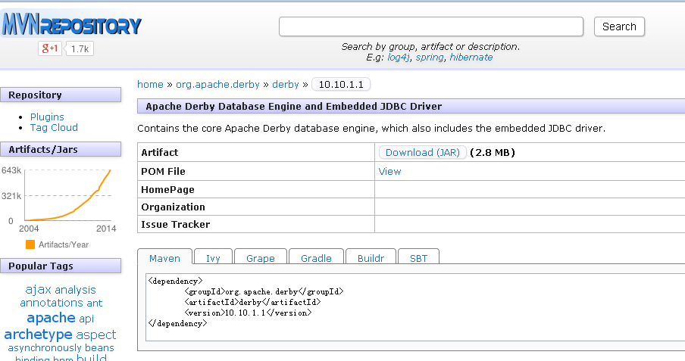Switch to the Grape tab

tap(261, 258)
